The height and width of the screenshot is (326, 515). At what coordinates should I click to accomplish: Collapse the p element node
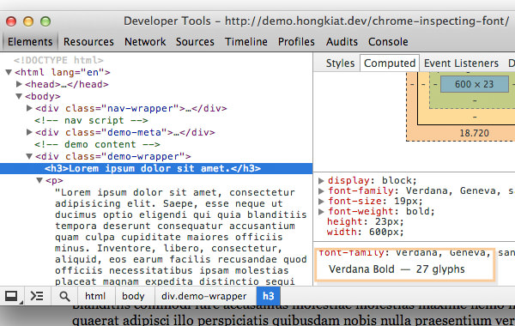coord(39,180)
